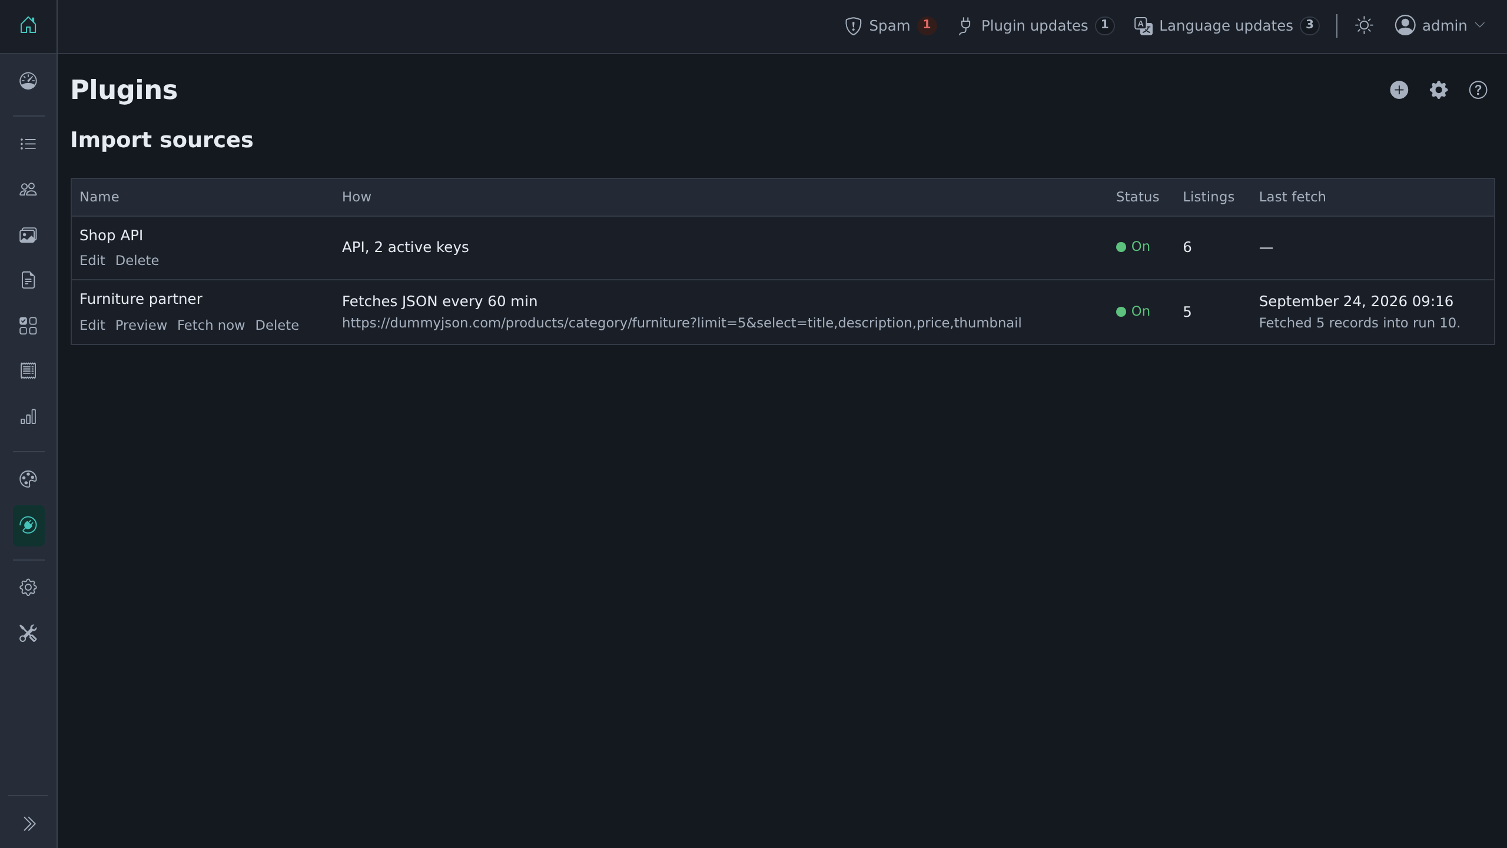The height and width of the screenshot is (848, 1507).
Task: Delete the Shop API source
Action: pos(137,260)
